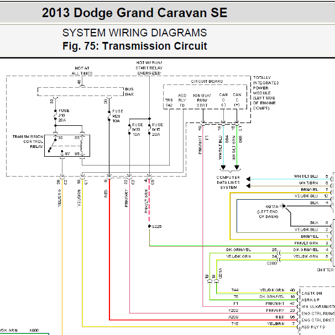
Task: Click the "K900" circuit code
Action: 34,331
